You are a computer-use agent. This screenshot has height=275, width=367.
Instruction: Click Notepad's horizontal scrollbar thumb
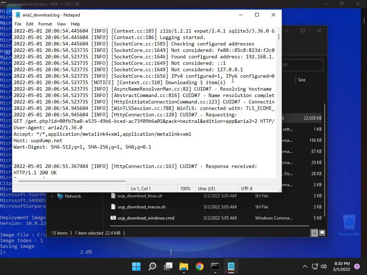pyautogui.click(x=72, y=181)
